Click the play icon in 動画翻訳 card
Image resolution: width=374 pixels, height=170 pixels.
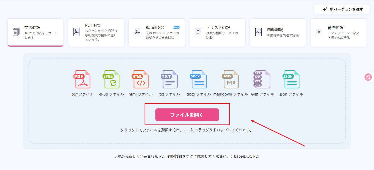pos(319,32)
